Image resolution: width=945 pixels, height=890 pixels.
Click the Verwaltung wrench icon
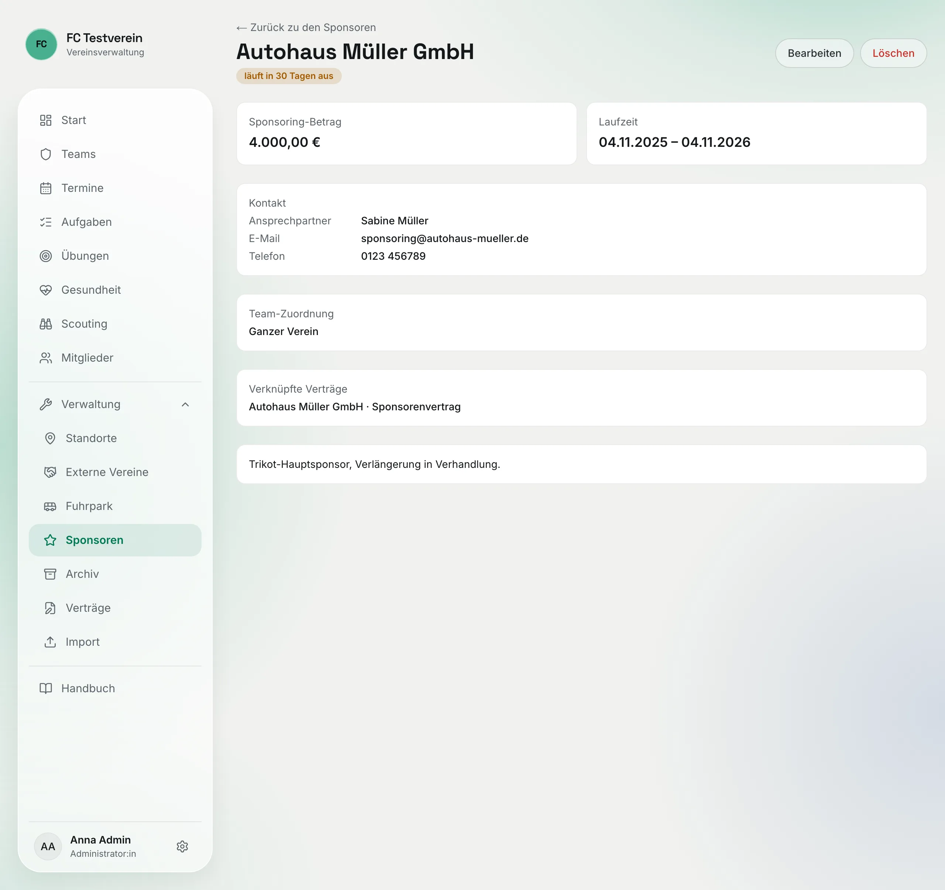point(46,404)
